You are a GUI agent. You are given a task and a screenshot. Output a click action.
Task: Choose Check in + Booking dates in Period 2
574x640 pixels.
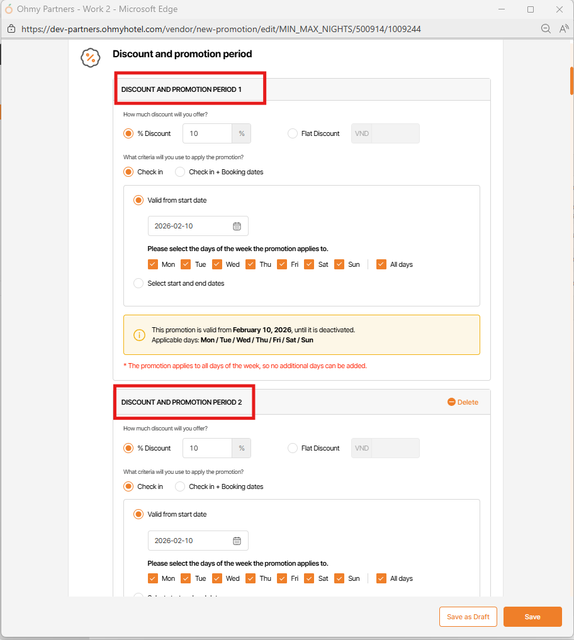pyautogui.click(x=179, y=486)
